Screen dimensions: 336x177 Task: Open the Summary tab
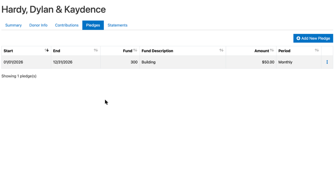coord(13,25)
